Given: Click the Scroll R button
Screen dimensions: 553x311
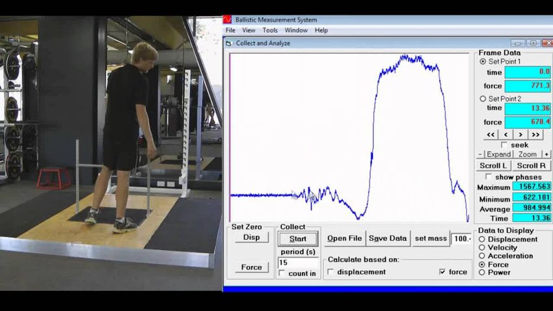Looking at the screenshot, I should (531, 166).
